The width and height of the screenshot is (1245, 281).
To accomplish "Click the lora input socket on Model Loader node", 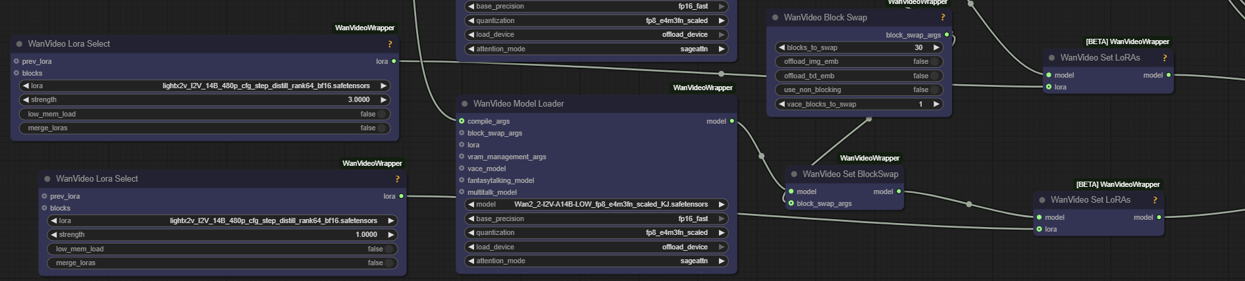I will click(462, 145).
